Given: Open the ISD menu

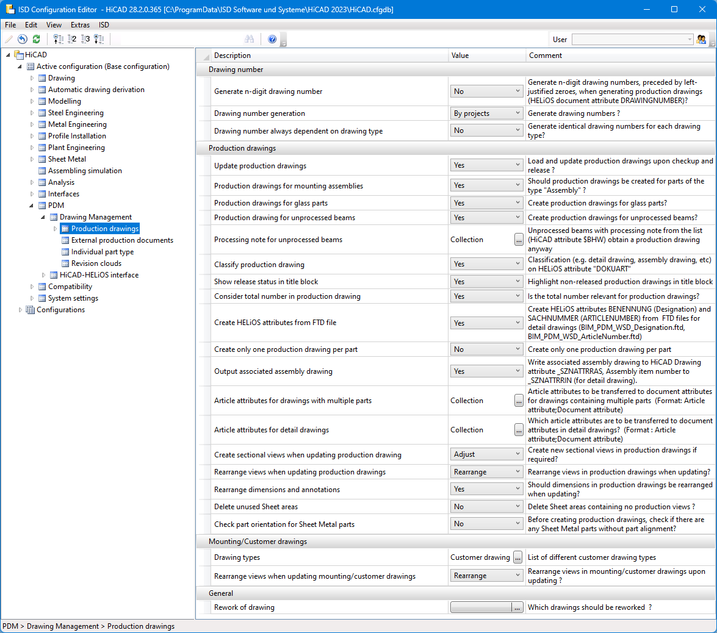Looking at the screenshot, I should click(104, 25).
